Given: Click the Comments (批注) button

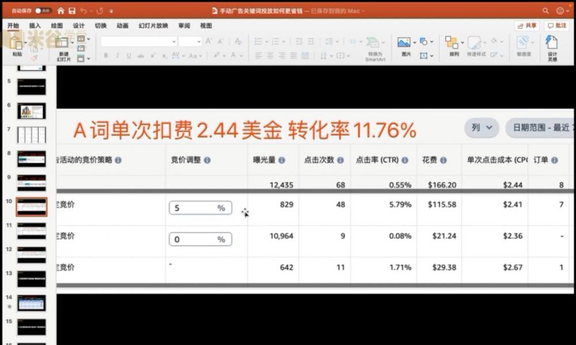Looking at the screenshot, I should coord(557,26).
